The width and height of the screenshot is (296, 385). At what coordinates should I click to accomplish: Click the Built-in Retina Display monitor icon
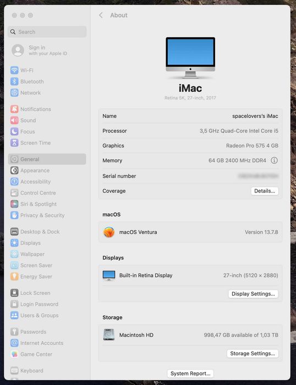coord(109,276)
